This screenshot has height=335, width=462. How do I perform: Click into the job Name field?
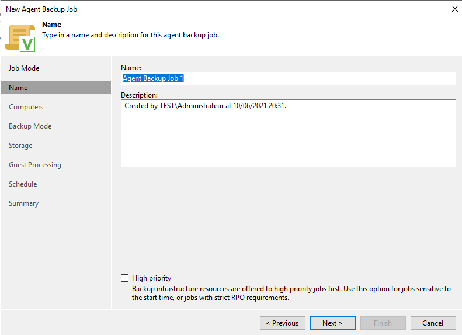(288, 78)
